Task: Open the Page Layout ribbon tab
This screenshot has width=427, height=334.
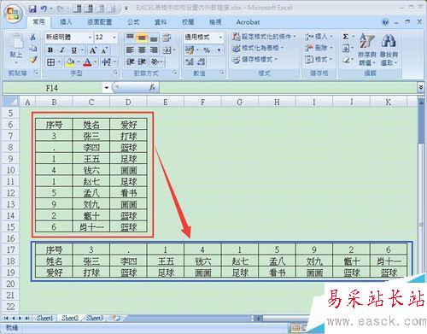Action: pos(100,22)
